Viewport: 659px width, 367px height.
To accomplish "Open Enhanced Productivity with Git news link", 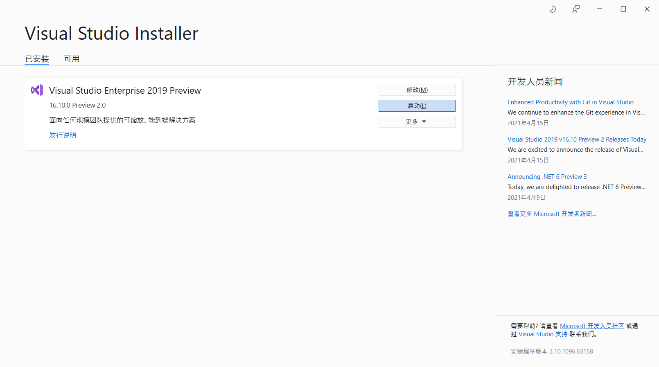I will click(571, 102).
